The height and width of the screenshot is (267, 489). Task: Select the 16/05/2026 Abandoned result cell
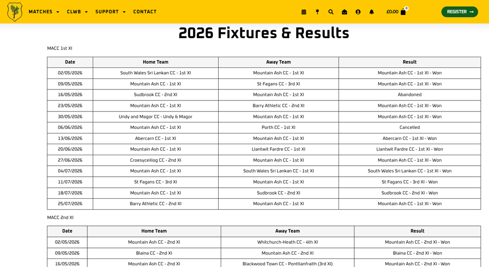[409, 95]
